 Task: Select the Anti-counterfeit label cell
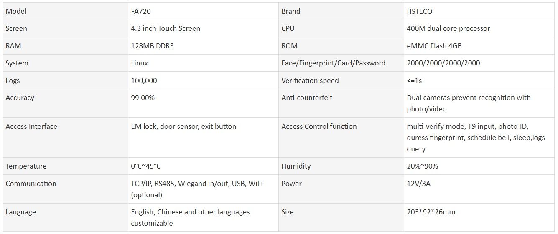tap(307, 98)
